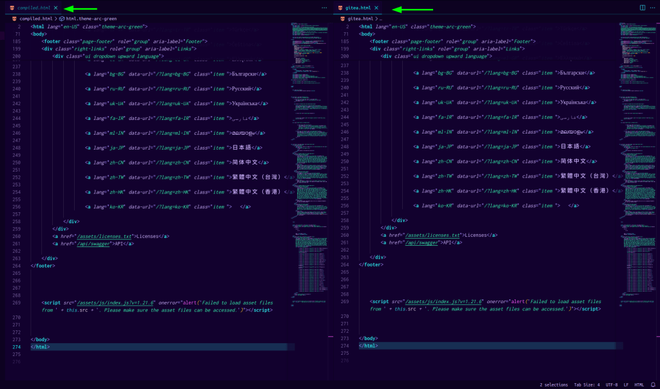This screenshot has width=660, height=389.
Task: Open the Tab Size: 4 indentation picker
Action: (587, 384)
